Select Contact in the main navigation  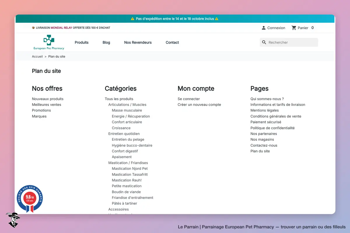pyautogui.click(x=172, y=43)
